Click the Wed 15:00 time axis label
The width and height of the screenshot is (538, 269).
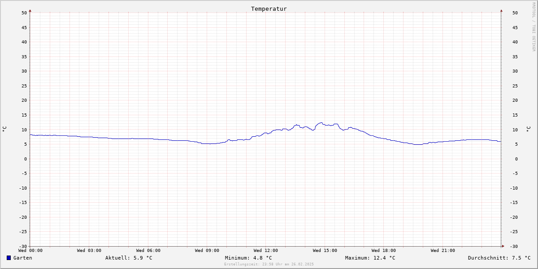pos(325,251)
